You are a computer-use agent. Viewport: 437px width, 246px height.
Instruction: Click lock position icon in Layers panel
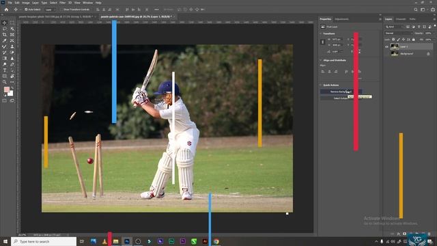pyautogui.click(x=404, y=40)
